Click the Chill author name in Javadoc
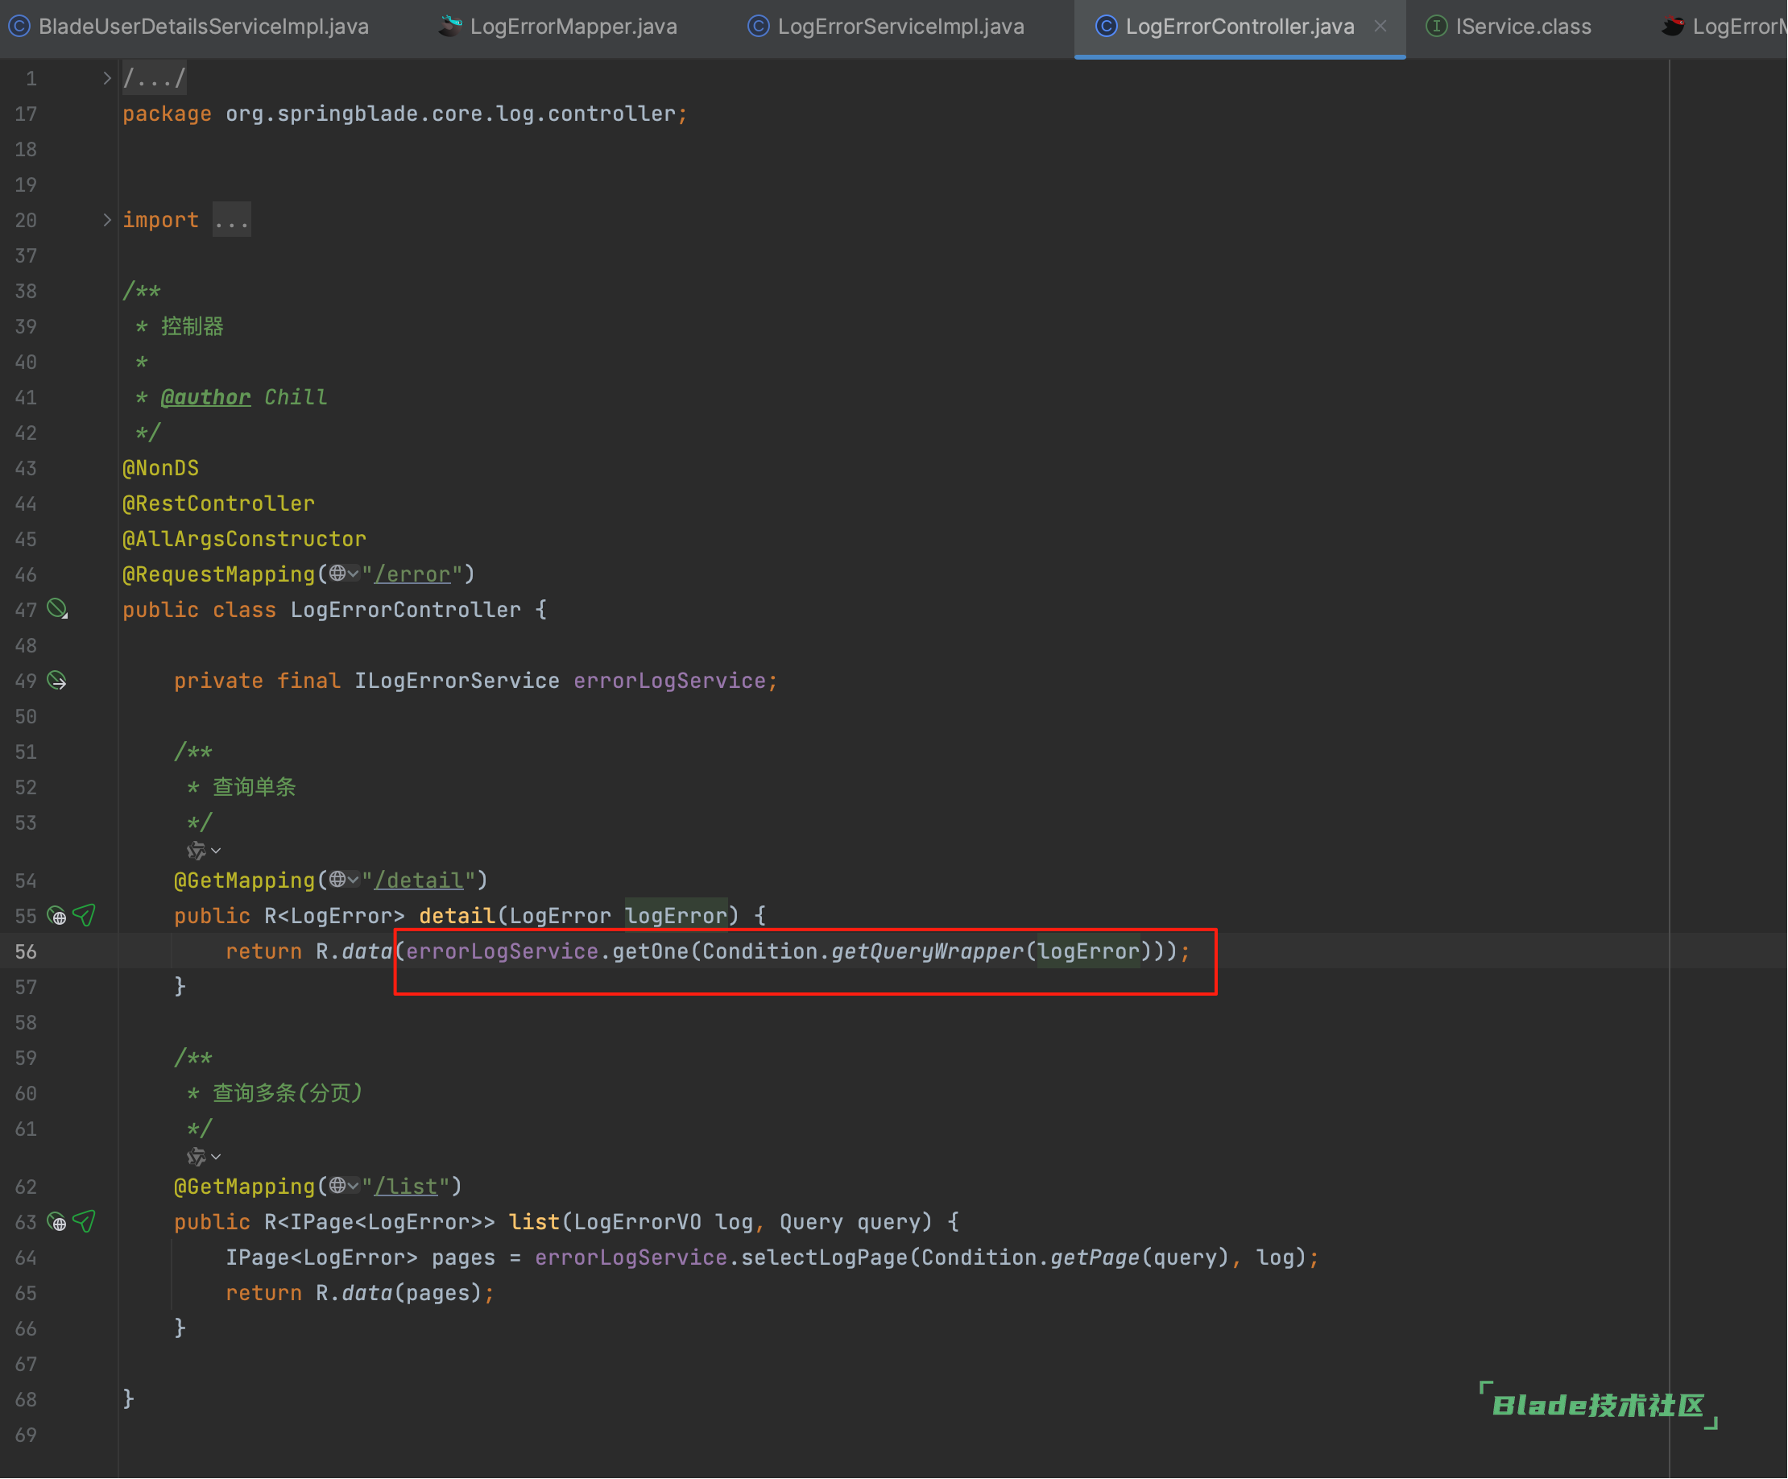Screen dimensions: 1788x1479 (296, 398)
